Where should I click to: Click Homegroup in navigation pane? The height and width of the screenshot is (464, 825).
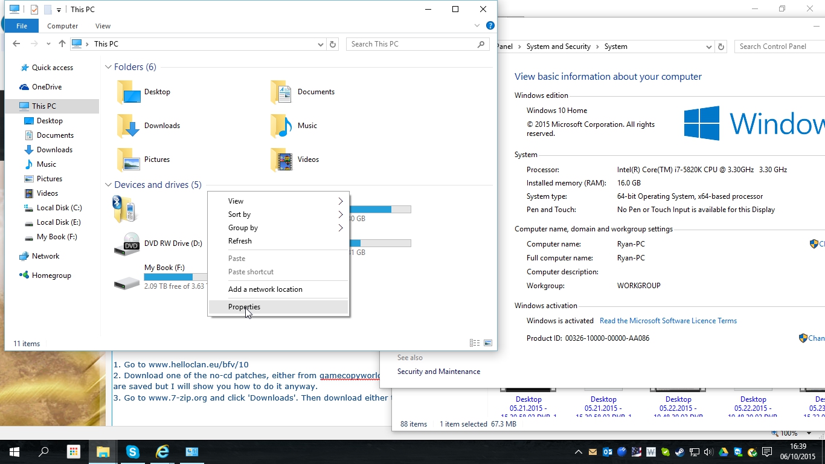pos(45,275)
